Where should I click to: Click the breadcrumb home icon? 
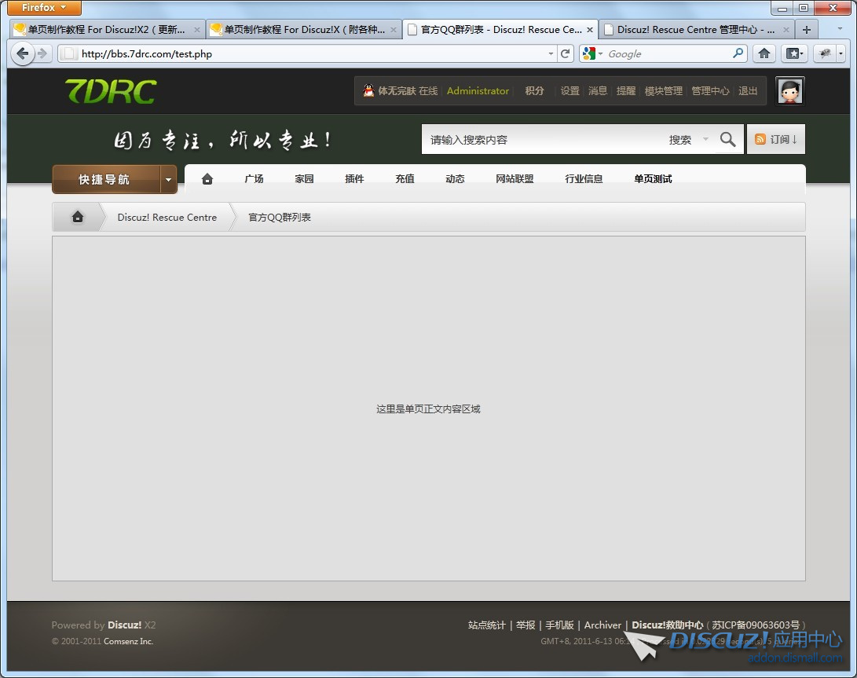(78, 218)
